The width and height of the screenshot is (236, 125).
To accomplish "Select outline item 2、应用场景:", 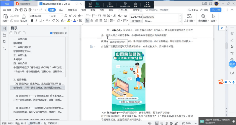I will [20, 80].
